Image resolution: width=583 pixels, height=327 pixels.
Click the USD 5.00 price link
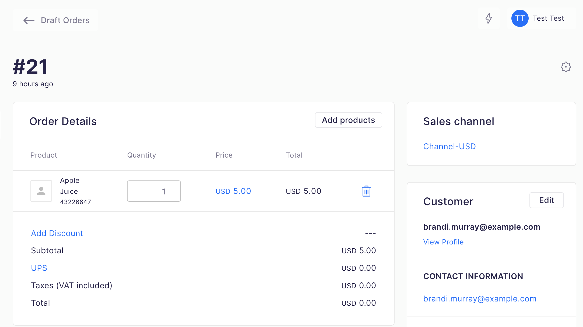pos(233,191)
